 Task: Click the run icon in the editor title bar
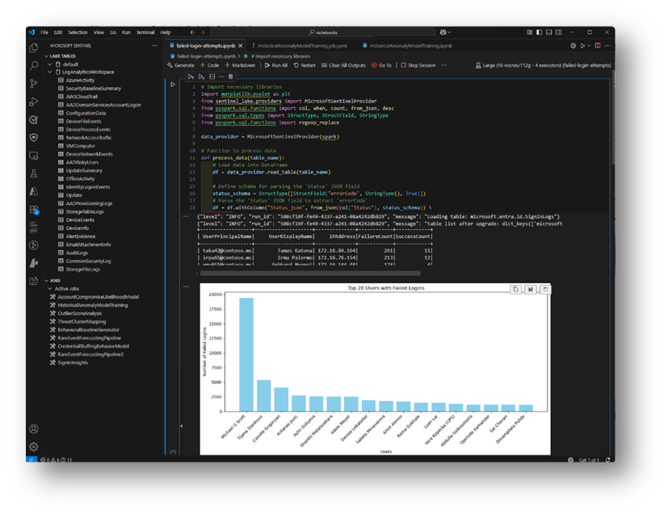(x=582, y=45)
